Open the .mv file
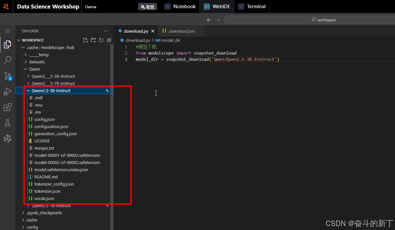Viewport: 395px width, 230px height. pyautogui.click(x=38, y=112)
